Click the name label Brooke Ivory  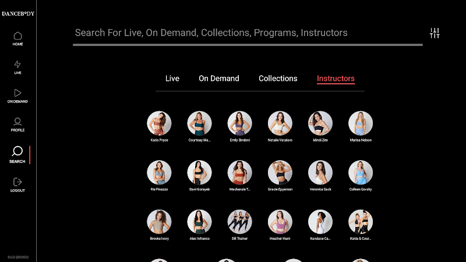(x=159, y=239)
